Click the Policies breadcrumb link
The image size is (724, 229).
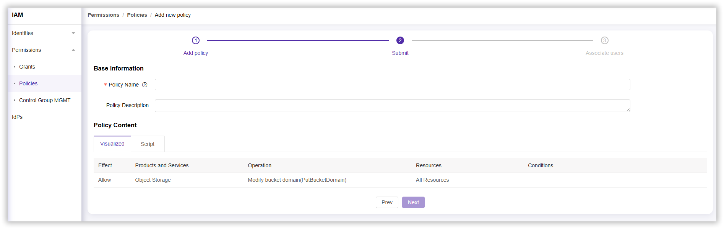[x=137, y=15]
